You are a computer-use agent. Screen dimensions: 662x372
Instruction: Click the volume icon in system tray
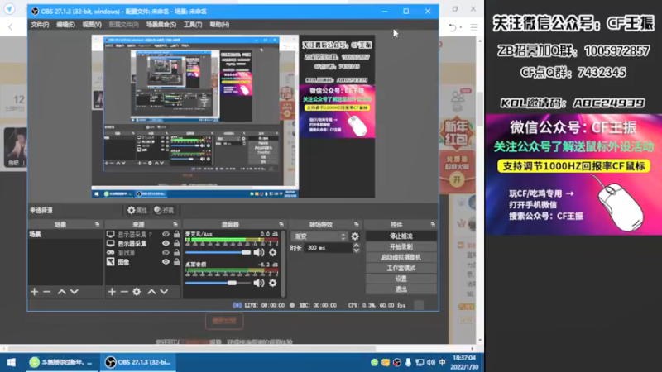430,362
